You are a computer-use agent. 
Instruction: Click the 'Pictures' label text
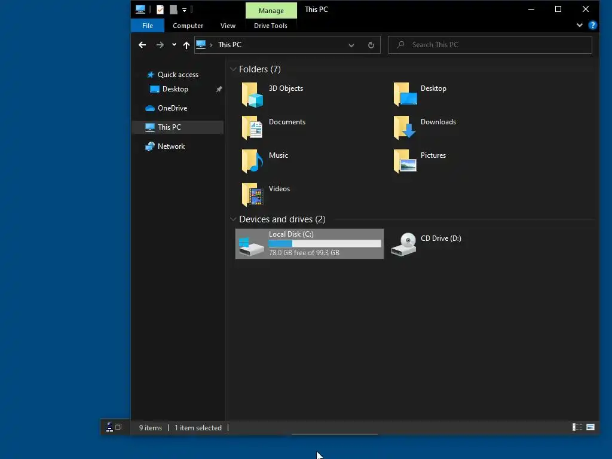point(433,155)
